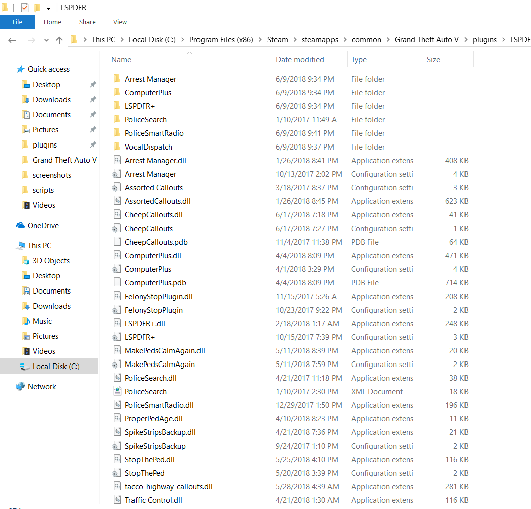
Task: Expand the chevron after Steam in address bar
Action: (295, 40)
